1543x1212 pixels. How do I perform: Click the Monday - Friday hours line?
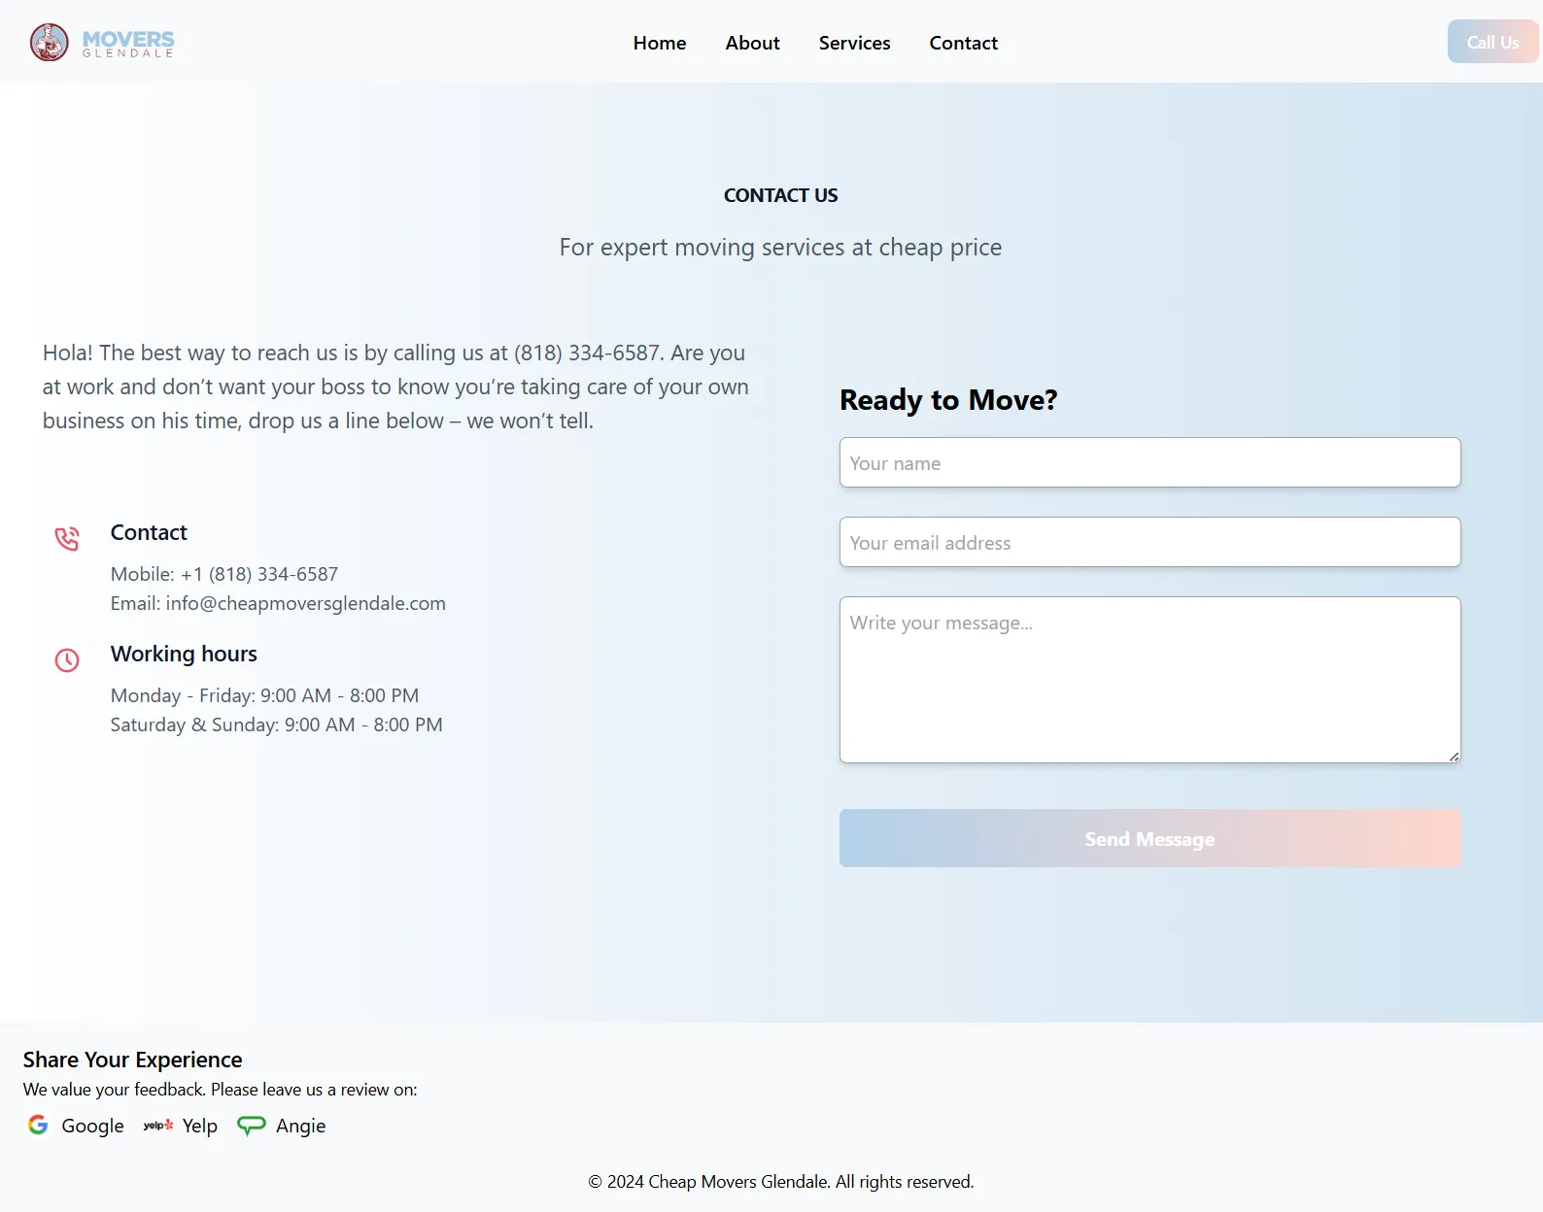[x=264, y=695]
